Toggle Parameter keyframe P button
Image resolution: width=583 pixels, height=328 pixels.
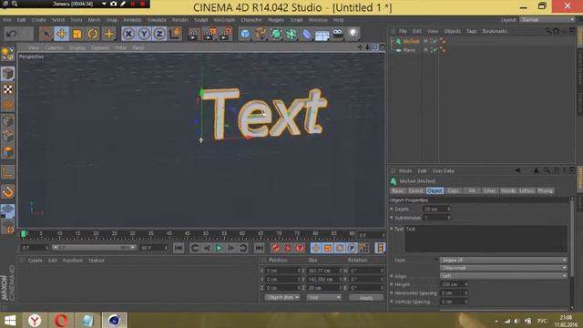[352, 248]
